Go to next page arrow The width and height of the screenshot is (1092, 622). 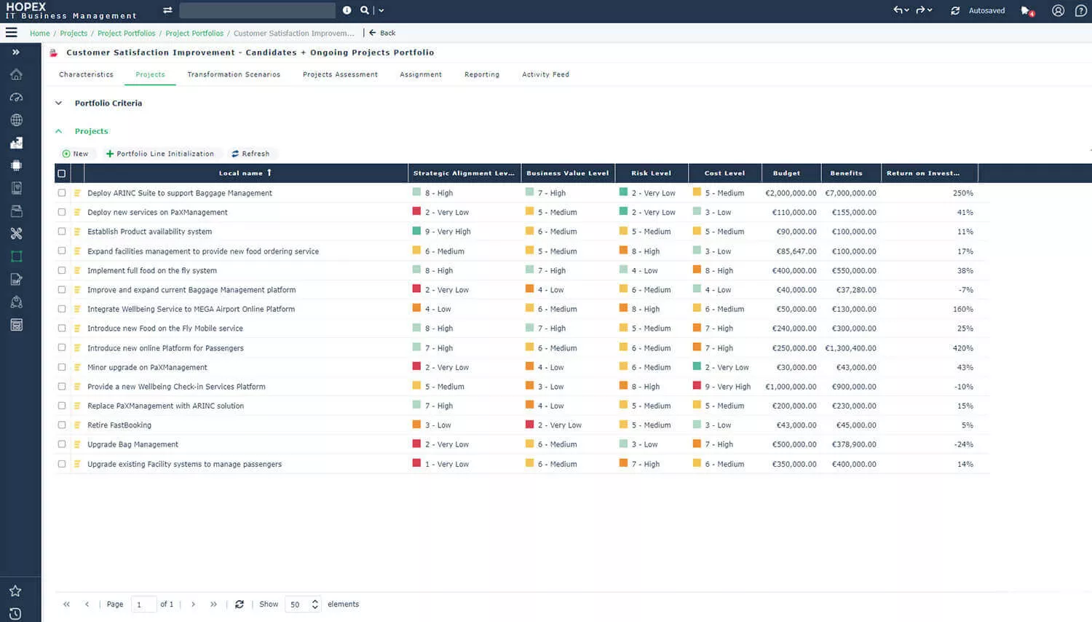(193, 605)
